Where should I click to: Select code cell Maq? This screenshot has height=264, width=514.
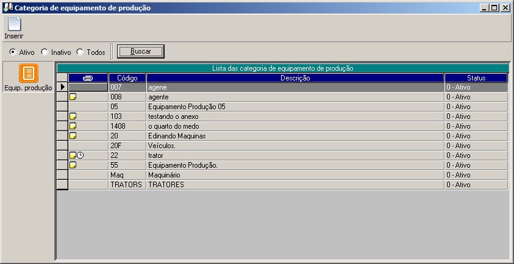coord(127,175)
